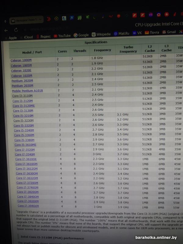
Task: Switch to the tab with red double-chevron icon
Action: click(49, 19)
